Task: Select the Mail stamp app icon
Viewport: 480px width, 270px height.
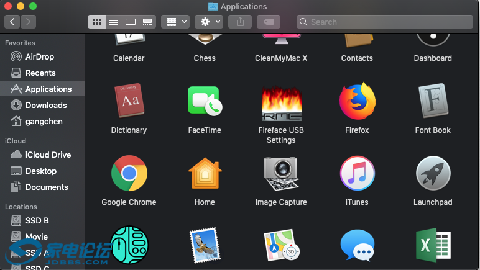Action: pos(205,245)
